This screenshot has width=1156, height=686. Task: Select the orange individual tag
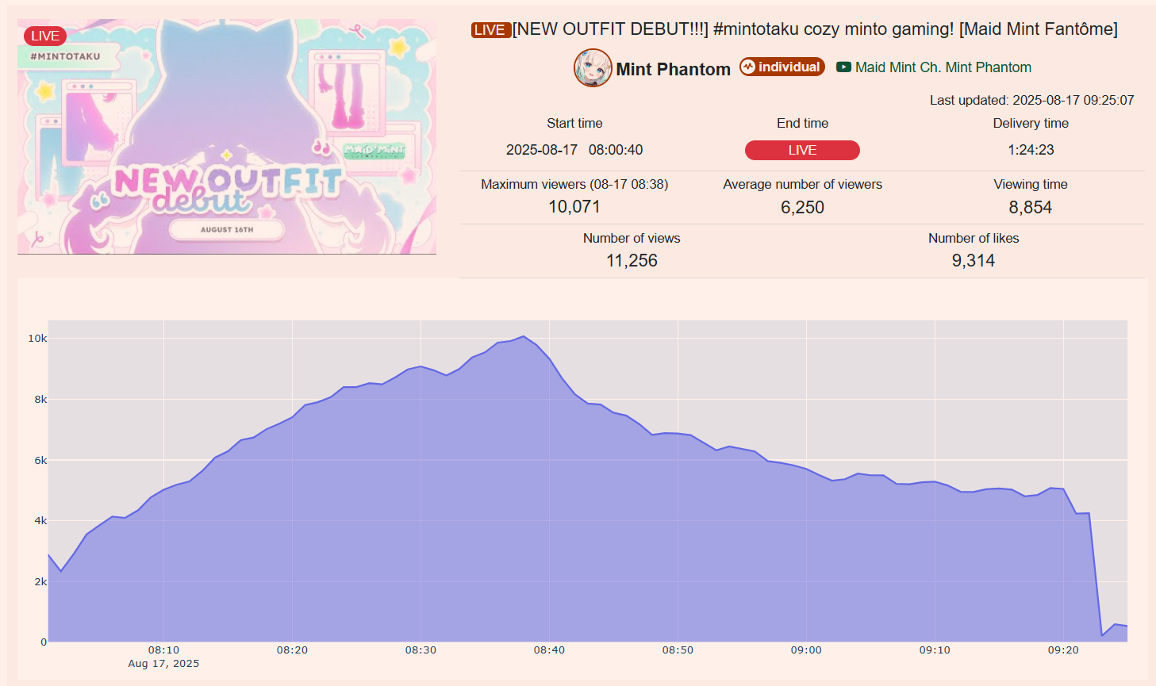point(782,67)
